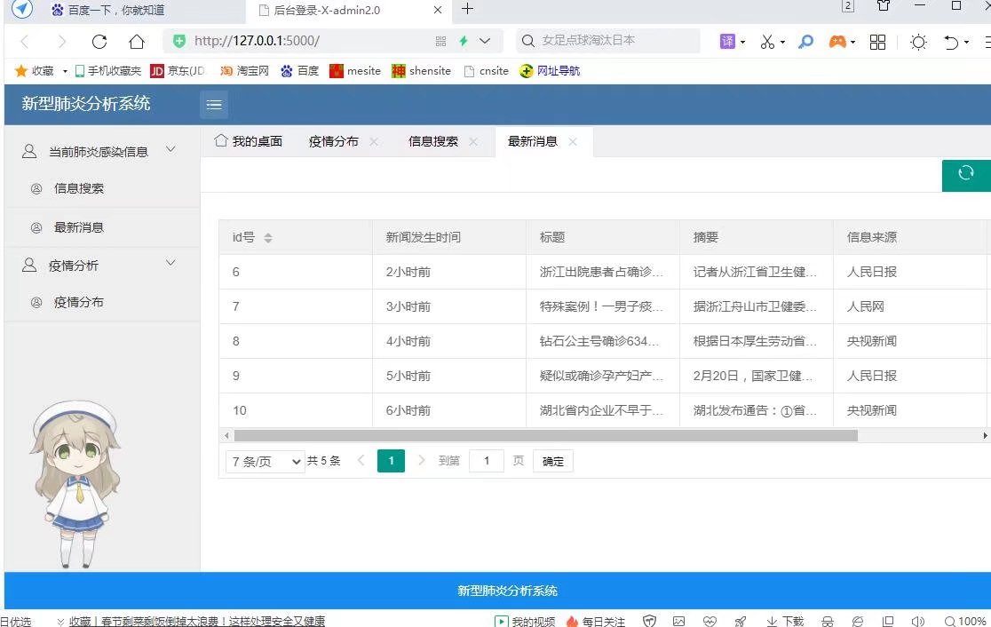The height and width of the screenshot is (627, 991).
Task: Open the address bar dropdown chevron
Action: [x=485, y=41]
